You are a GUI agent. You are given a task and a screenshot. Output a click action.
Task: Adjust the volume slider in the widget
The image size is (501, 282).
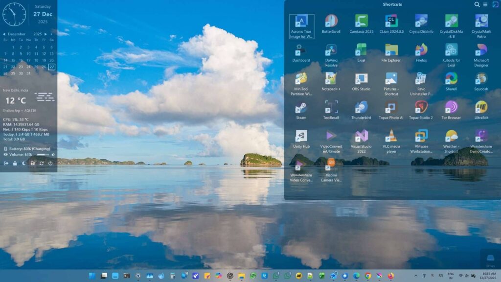click(x=42, y=154)
